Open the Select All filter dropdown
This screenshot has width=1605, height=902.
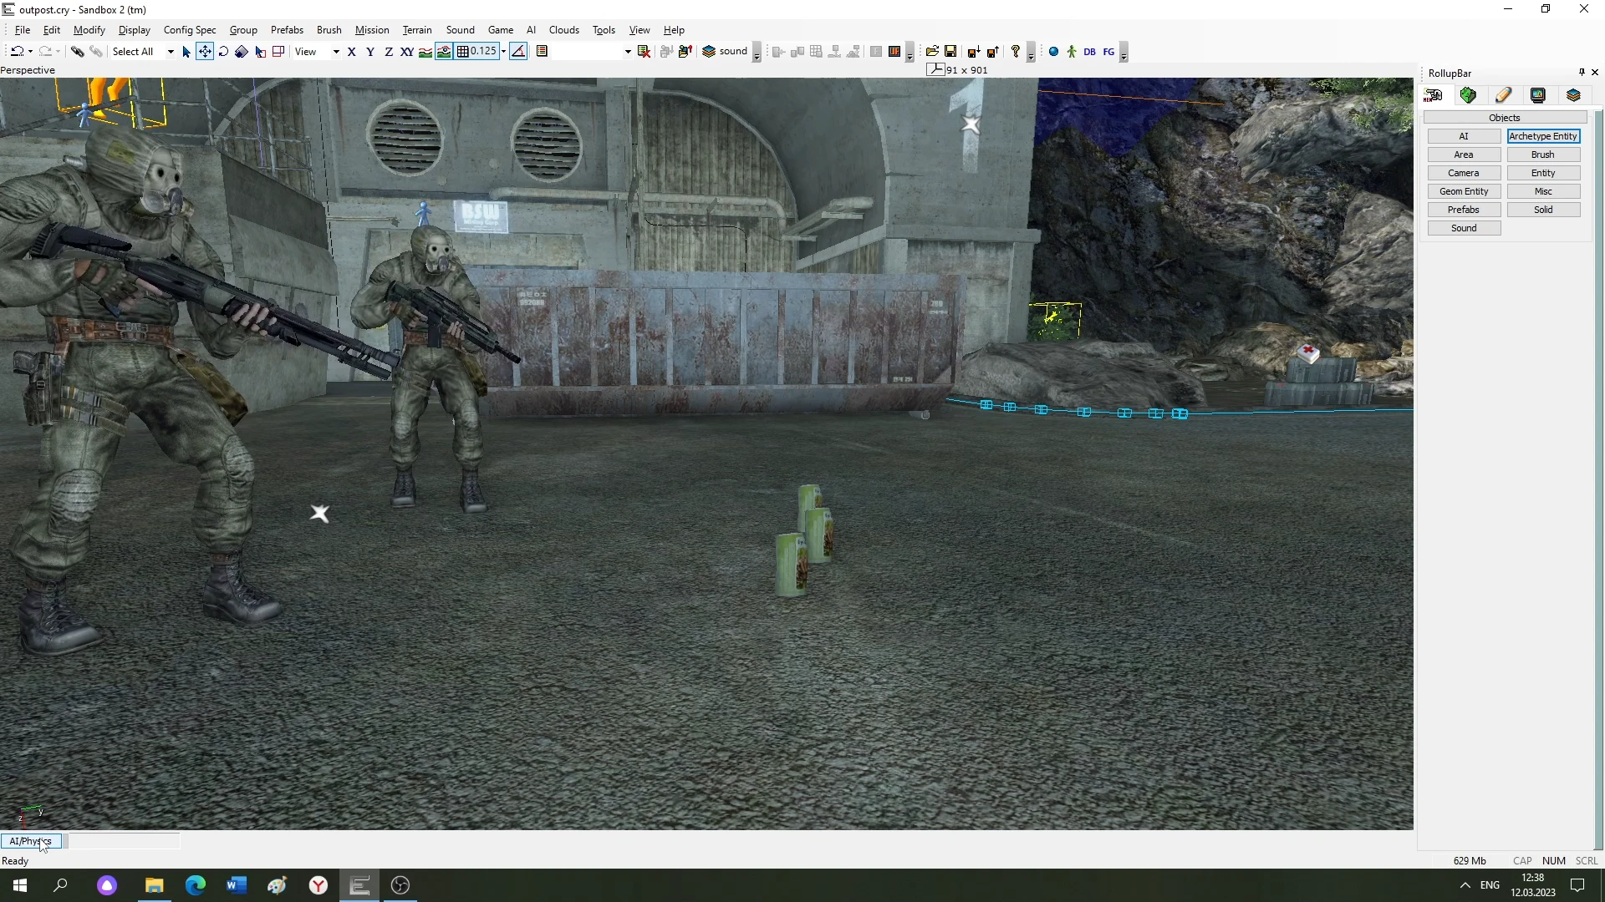pos(171,52)
